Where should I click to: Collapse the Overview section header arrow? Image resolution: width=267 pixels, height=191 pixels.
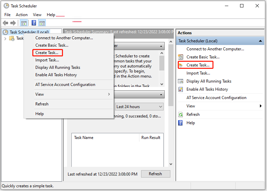coord(161,46)
